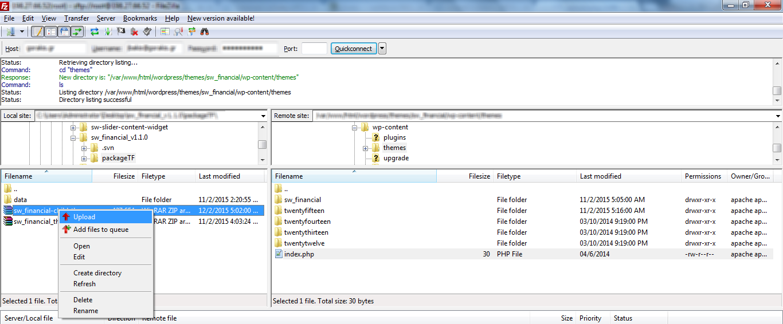The height and width of the screenshot is (324, 783).
Task: Click the twentyfourteen folder icon
Action: (279, 222)
